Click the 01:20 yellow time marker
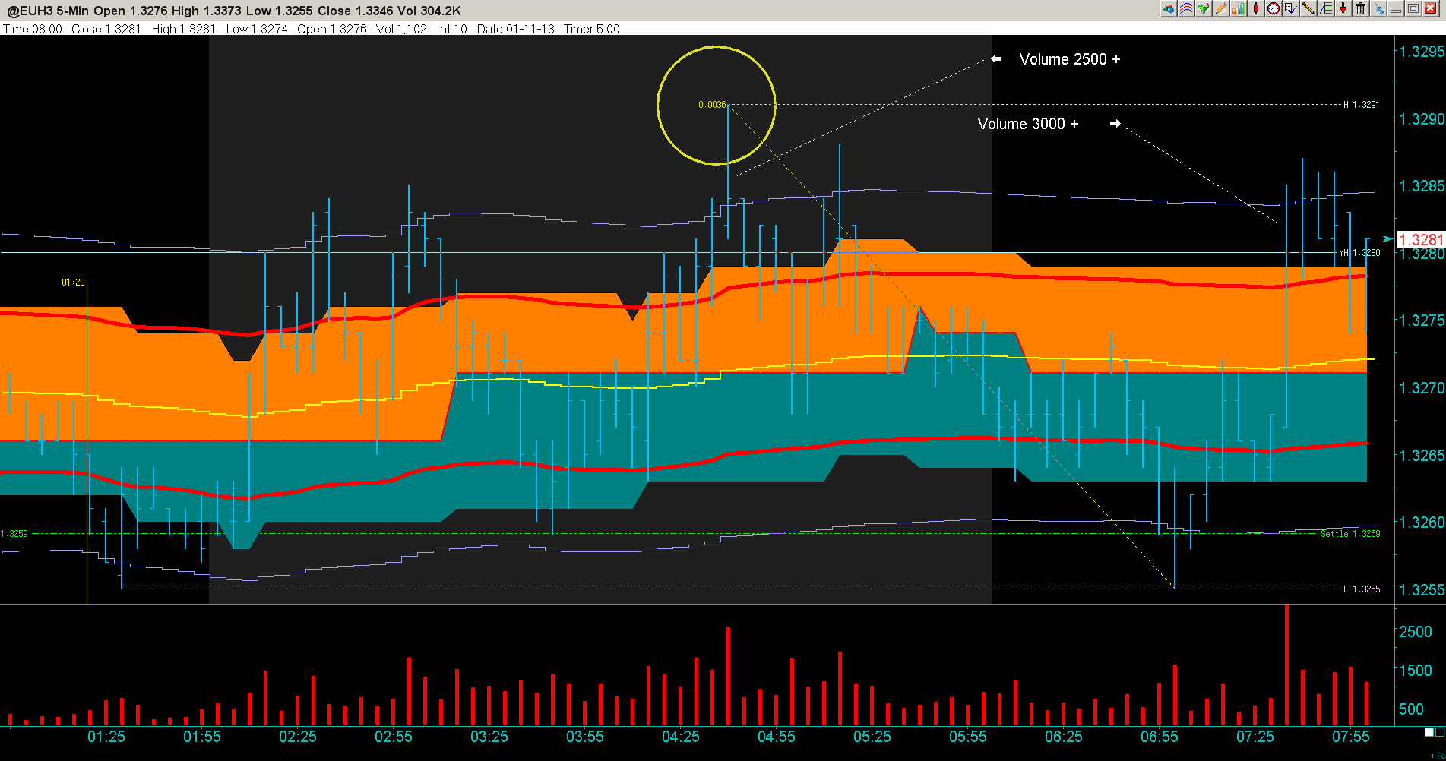Screen dimensions: 1446x761 [x=74, y=283]
